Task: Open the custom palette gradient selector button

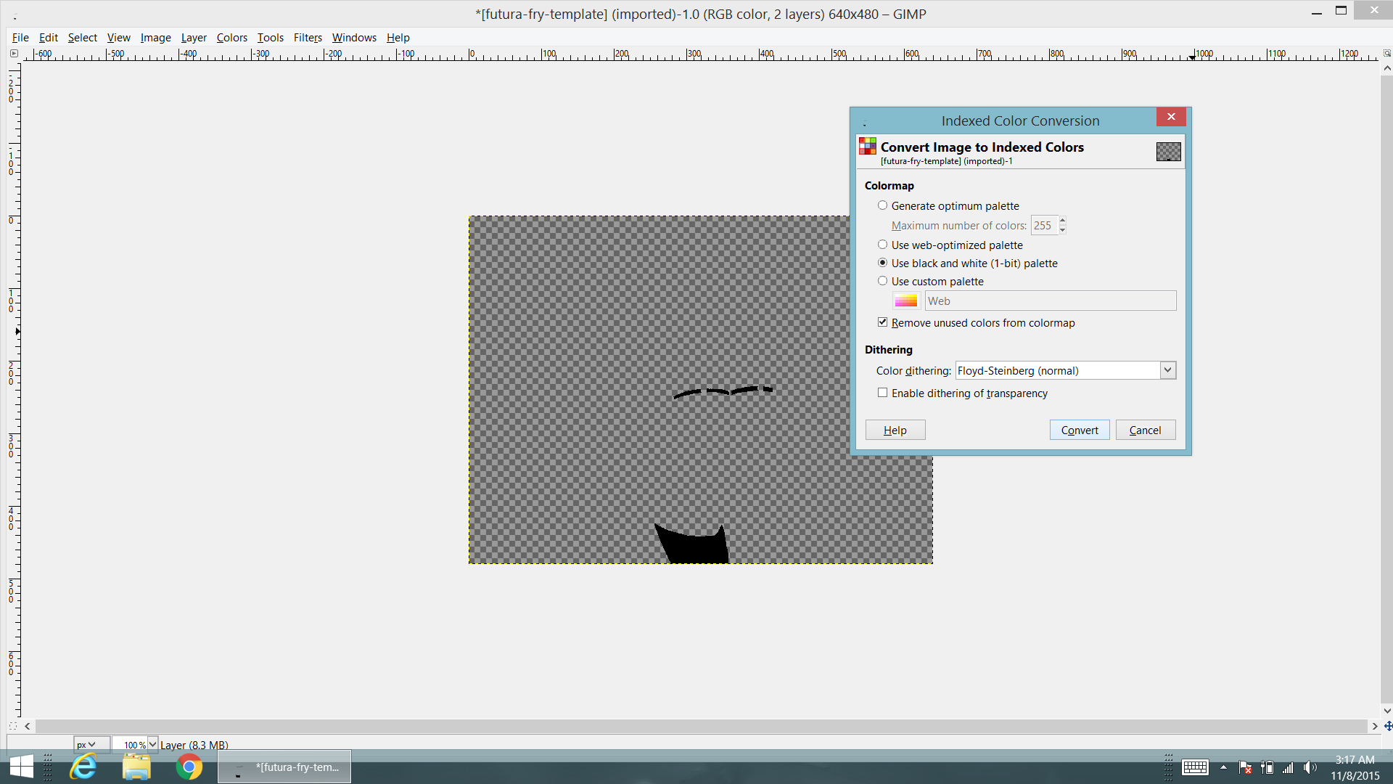Action: tap(906, 301)
